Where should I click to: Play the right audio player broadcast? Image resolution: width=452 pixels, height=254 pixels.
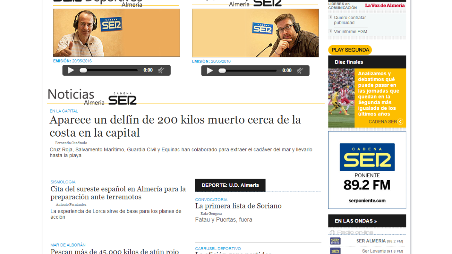[x=210, y=71]
